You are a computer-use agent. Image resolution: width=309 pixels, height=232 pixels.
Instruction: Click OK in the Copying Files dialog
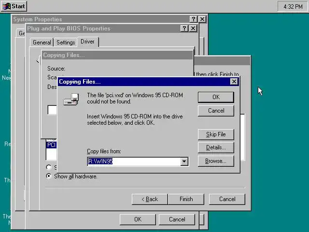pos(216,97)
